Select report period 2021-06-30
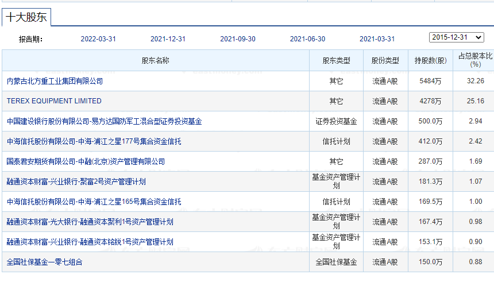Image resolution: width=494 pixels, height=290 pixels. coord(307,39)
